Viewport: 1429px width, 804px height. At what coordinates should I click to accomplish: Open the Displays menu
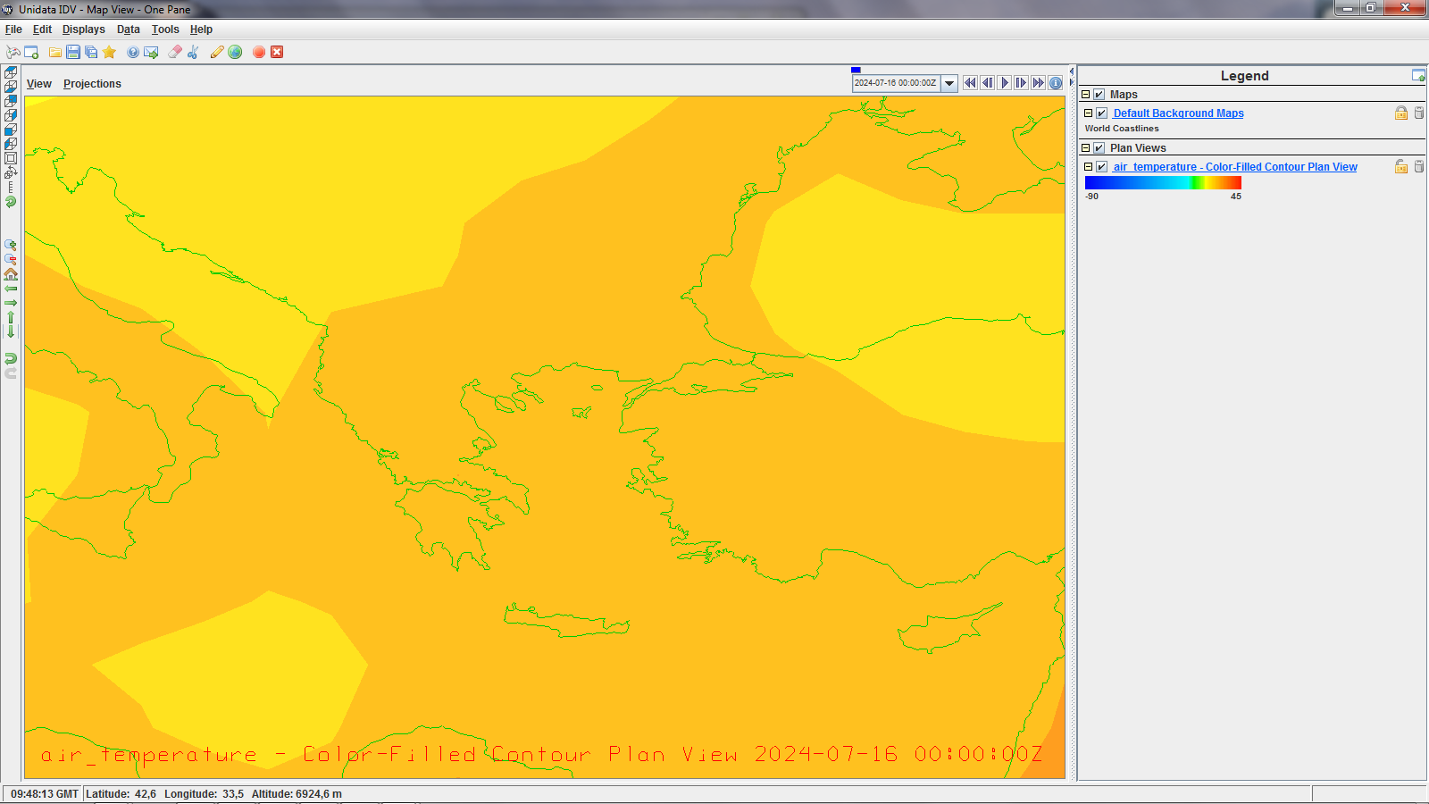(x=84, y=29)
